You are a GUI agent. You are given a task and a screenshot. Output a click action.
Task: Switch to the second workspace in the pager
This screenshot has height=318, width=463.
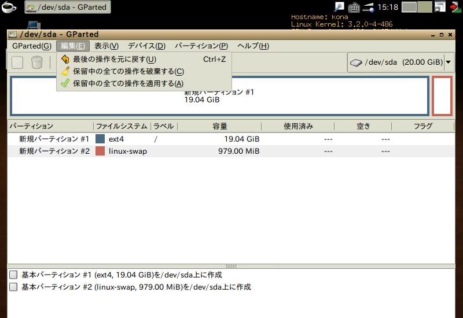click(425, 7)
